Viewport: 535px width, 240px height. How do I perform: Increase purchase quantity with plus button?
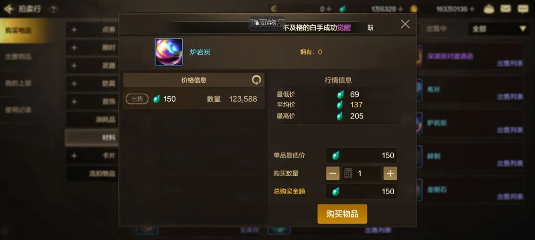[390, 173]
